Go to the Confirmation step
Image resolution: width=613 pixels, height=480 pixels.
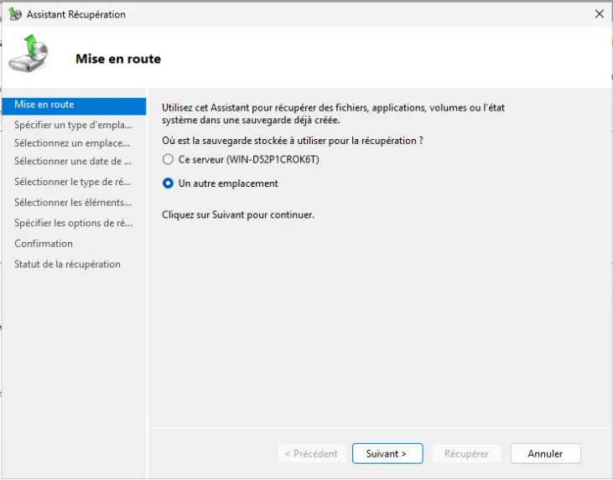click(x=44, y=244)
